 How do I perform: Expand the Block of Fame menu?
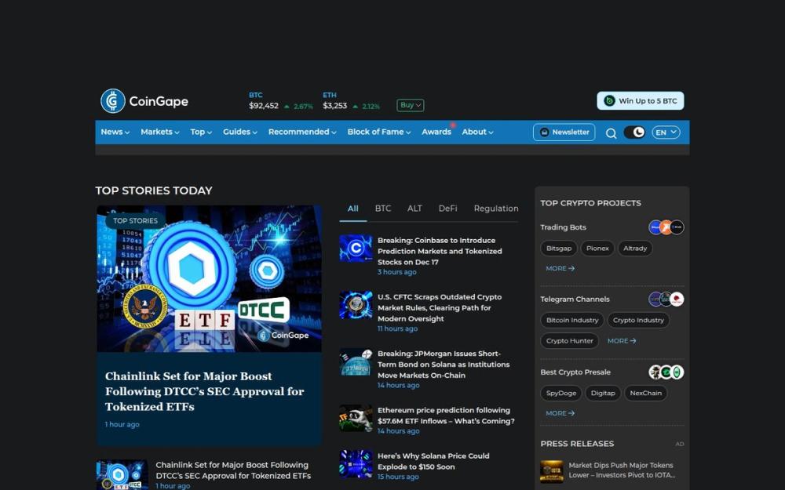click(379, 132)
